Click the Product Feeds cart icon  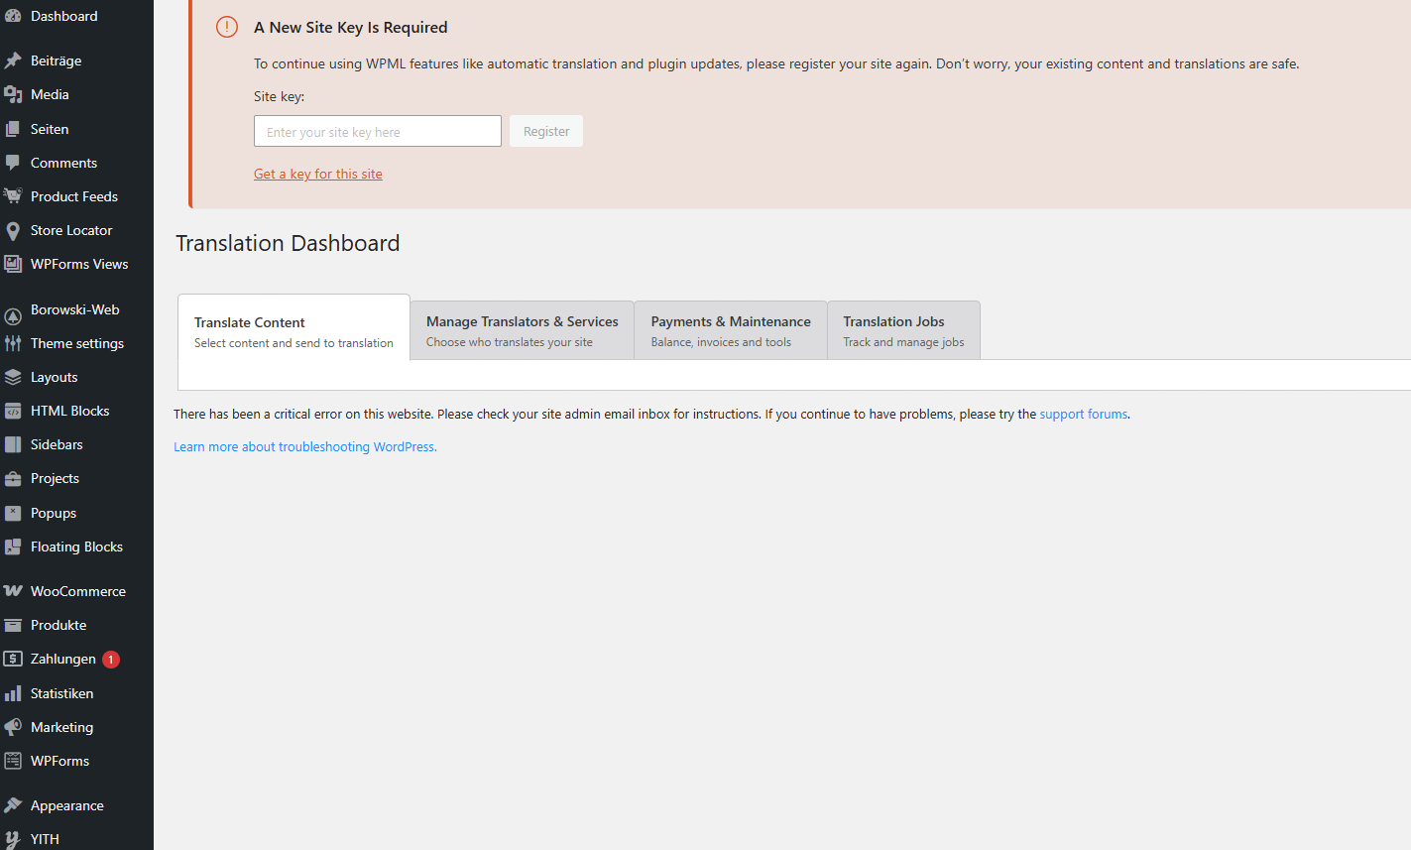pyautogui.click(x=13, y=196)
